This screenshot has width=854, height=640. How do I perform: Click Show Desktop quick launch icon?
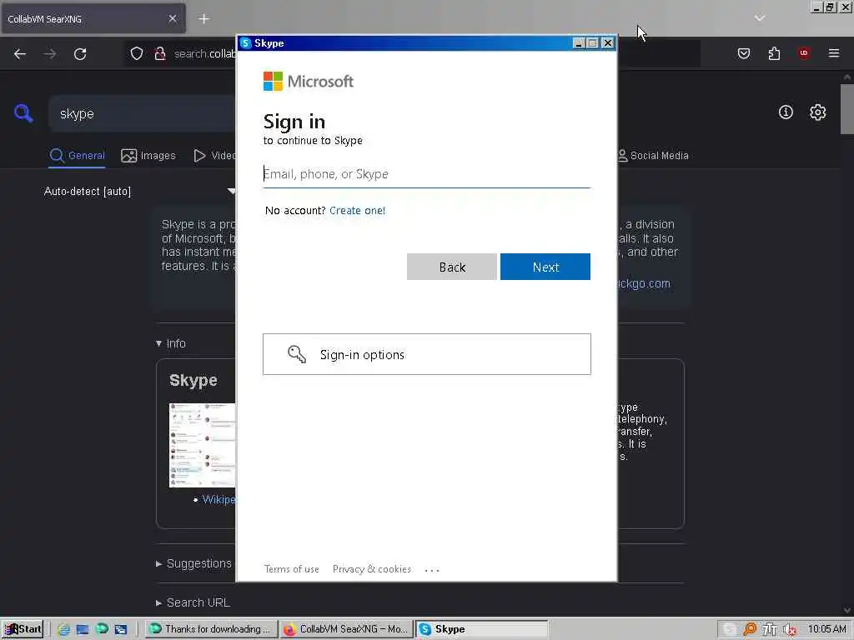pos(83,629)
